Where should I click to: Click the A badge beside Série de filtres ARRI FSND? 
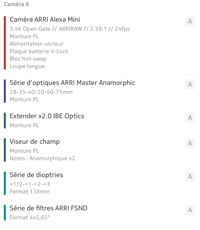point(190,210)
